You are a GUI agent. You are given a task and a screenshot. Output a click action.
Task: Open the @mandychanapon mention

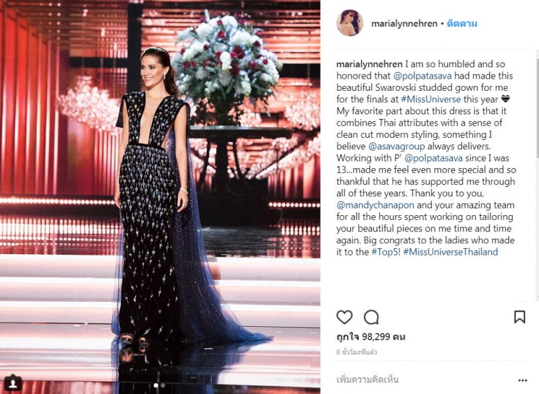tap(375, 205)
